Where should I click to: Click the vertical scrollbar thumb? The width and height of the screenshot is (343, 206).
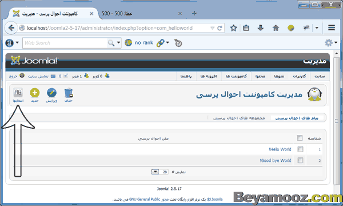click(337, 121)
